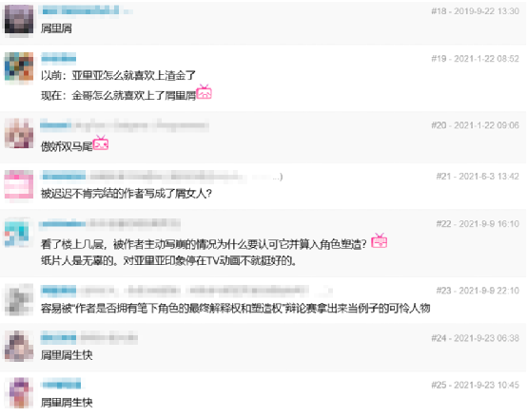Open username link of comment #18
Viewport: 527px width, 416px height.
coord(80,10)
